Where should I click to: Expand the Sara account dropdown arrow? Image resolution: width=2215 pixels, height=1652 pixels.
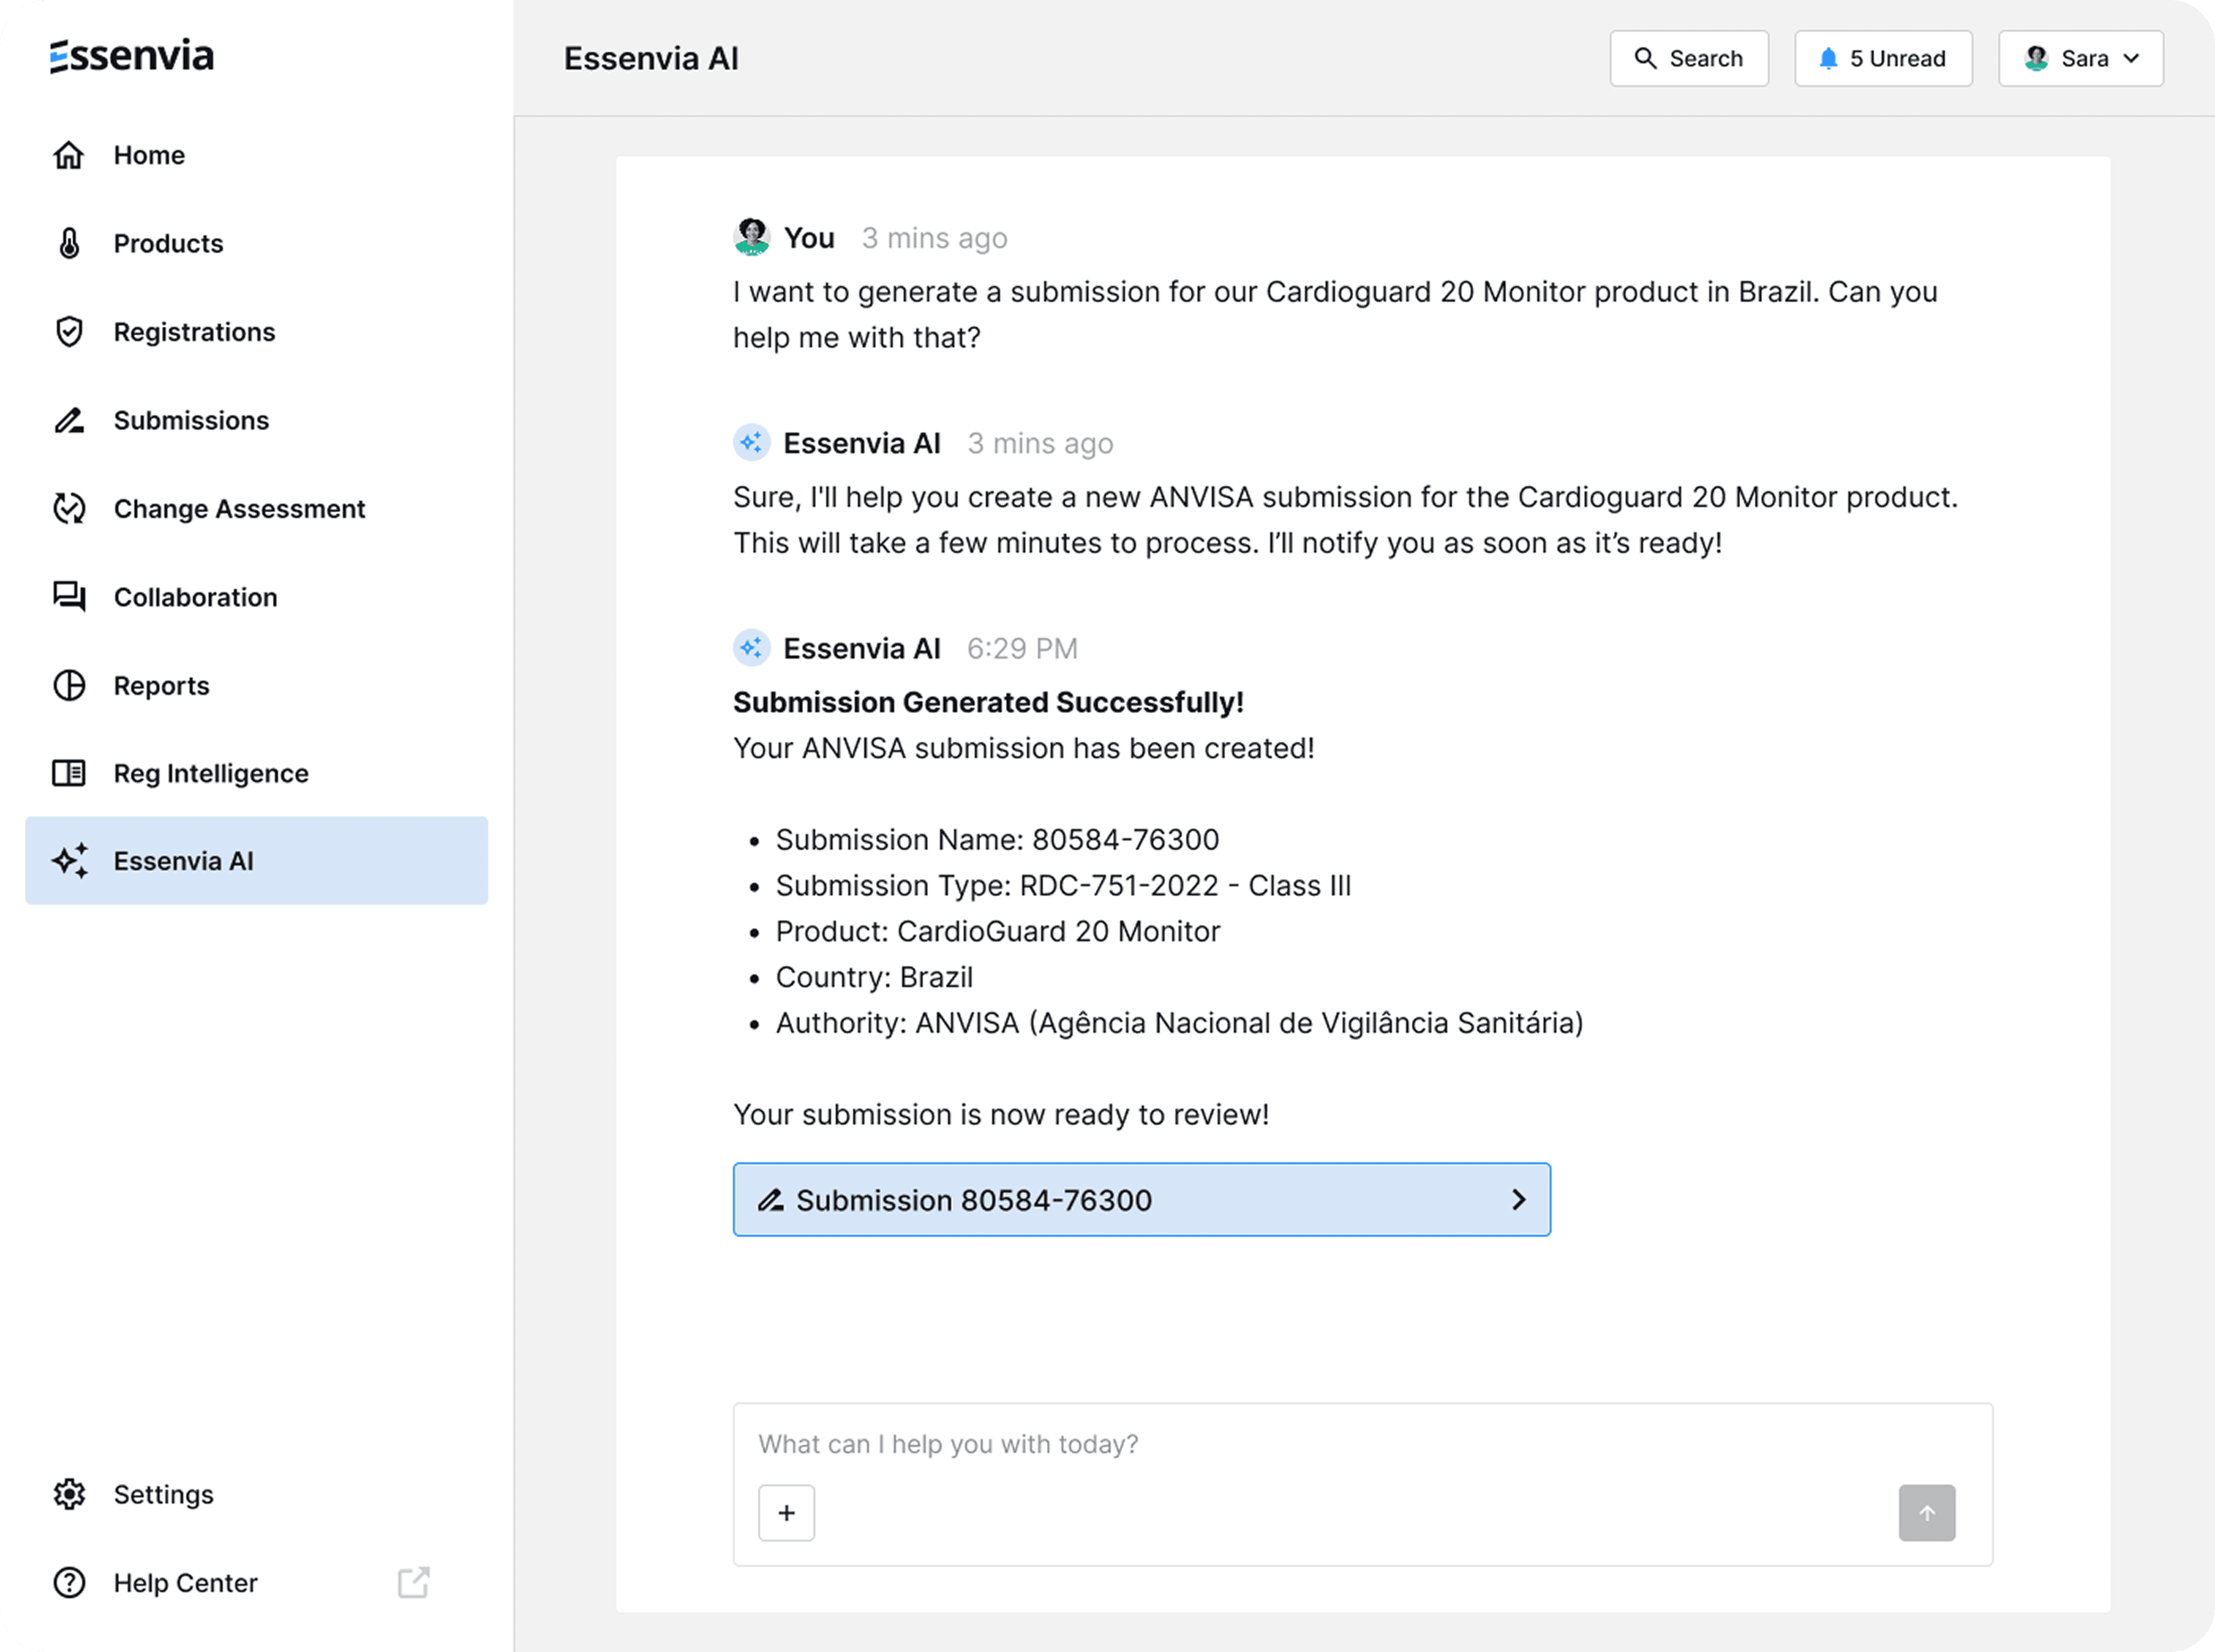(x=2131, y=58)
